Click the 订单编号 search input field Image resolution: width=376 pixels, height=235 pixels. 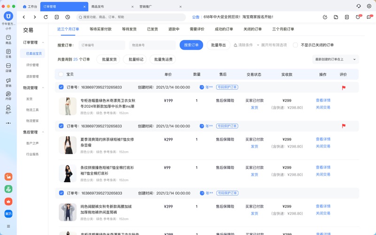[x=102, y=45]
